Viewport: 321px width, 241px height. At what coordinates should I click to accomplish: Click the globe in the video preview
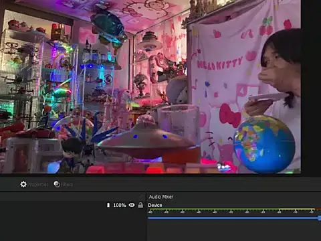[x=264, y=144]
